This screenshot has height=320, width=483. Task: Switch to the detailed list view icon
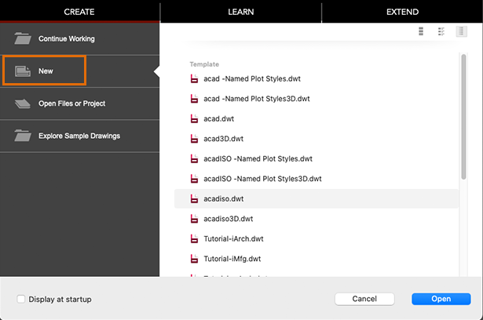coord(441,31)
